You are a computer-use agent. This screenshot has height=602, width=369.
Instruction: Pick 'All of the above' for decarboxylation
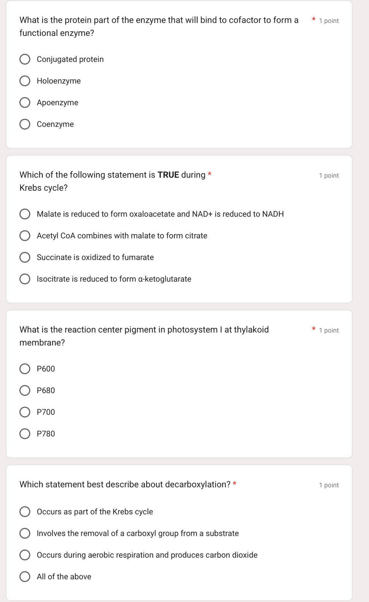coord(25,577)
